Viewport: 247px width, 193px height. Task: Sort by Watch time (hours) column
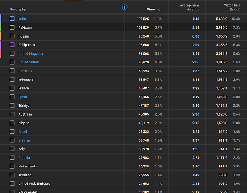pyautogui.click(x=231, y=7)
